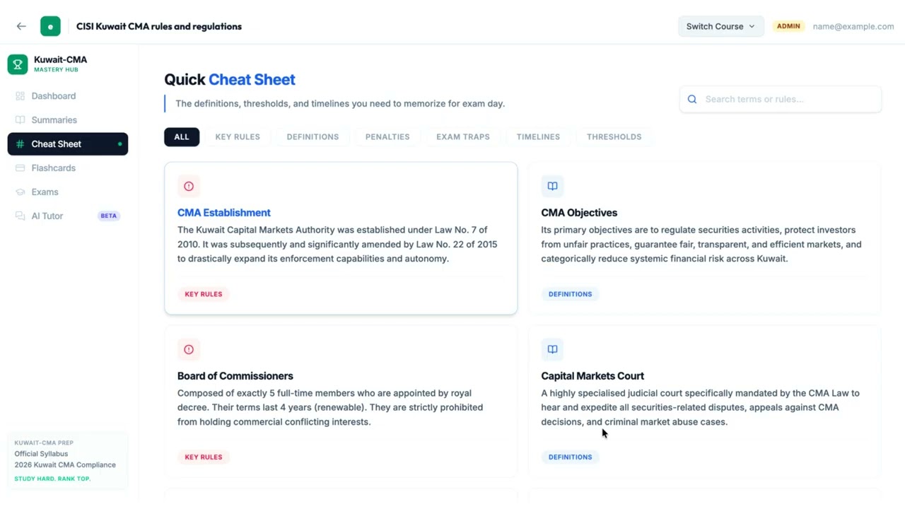Image resolution: width=905 pixels, height=509 pixels.
Task: Click the Kuwait-CMA trophy icon
Action: (x=18, y=64)
